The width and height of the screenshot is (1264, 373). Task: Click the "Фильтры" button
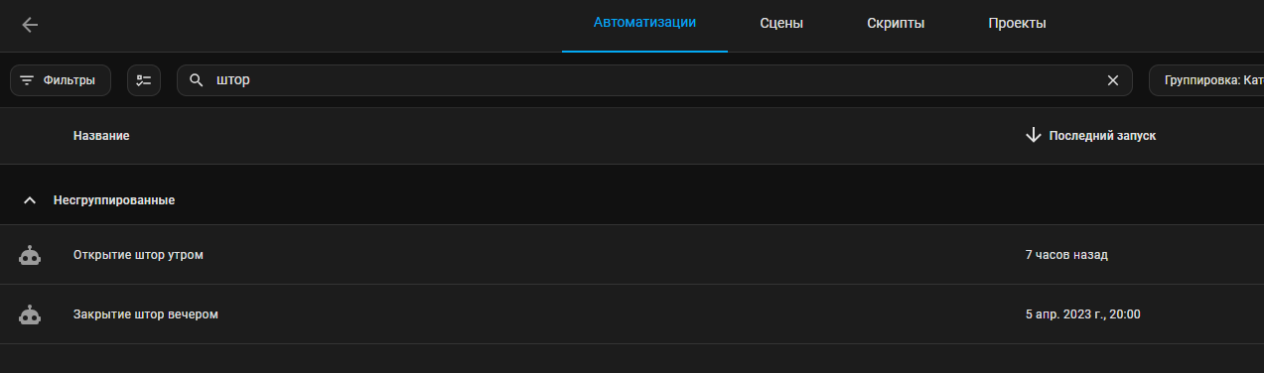pos(61,80)
